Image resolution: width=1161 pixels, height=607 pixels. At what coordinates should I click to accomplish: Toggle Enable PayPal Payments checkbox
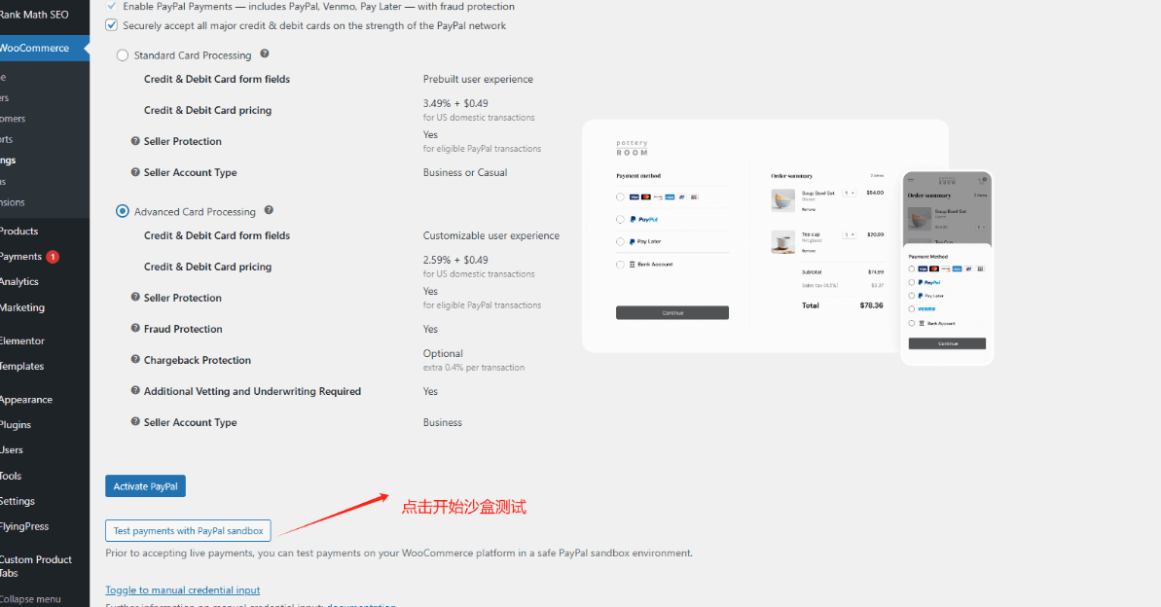112,6
